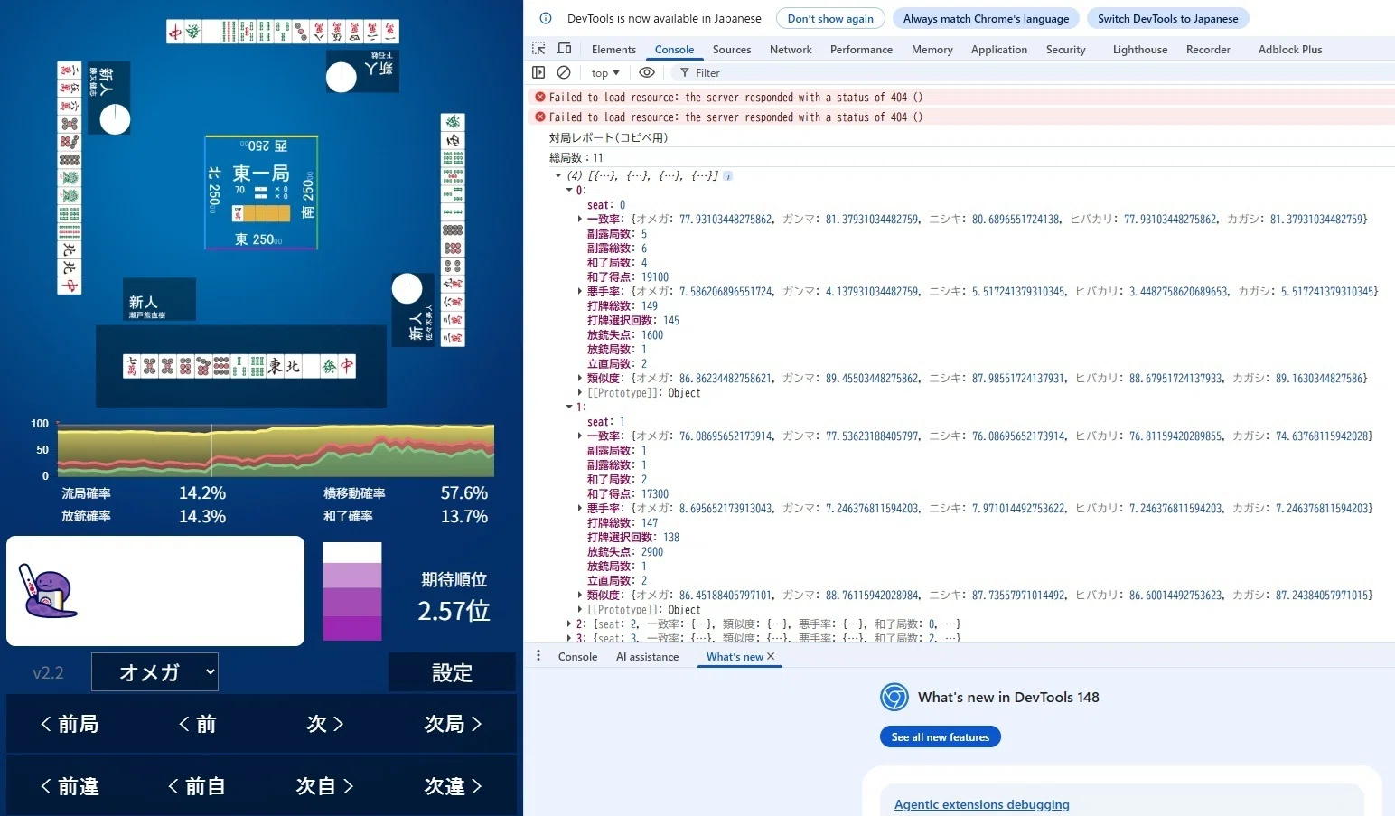Click See all new features button

pyautogui.click(x=940, y=737)
